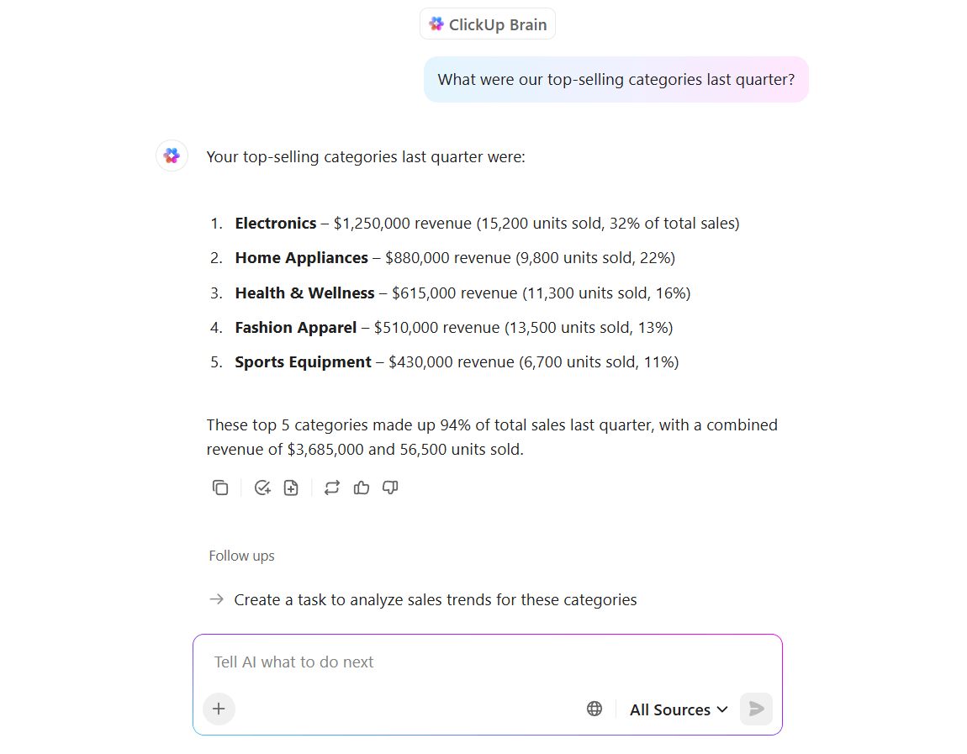The image size is (967, 754).
Task: Enable web search with the globe toggle
Action: 594,709
